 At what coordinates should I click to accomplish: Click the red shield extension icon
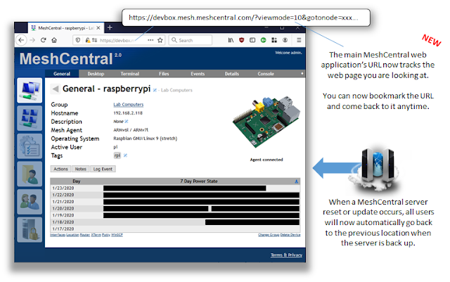pyautogui.click(x=242, y=40)
